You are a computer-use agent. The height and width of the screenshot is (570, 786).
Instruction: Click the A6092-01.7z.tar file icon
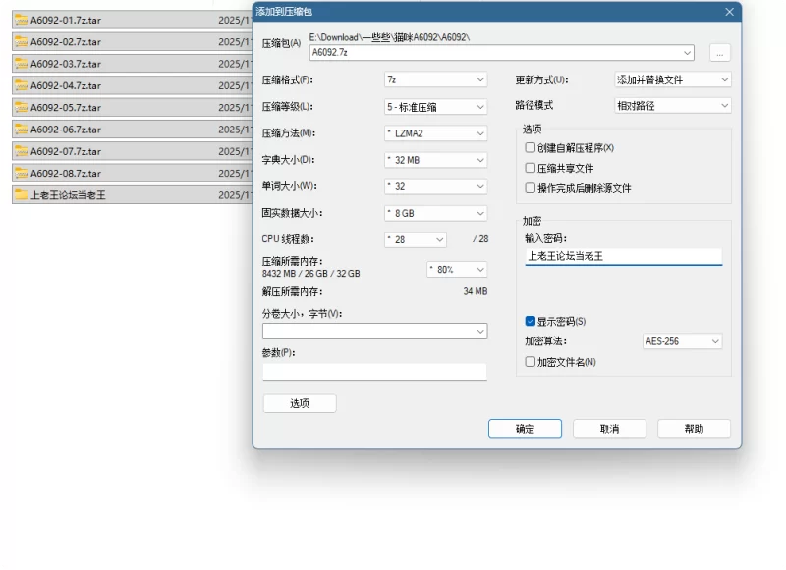pos(21,20)
